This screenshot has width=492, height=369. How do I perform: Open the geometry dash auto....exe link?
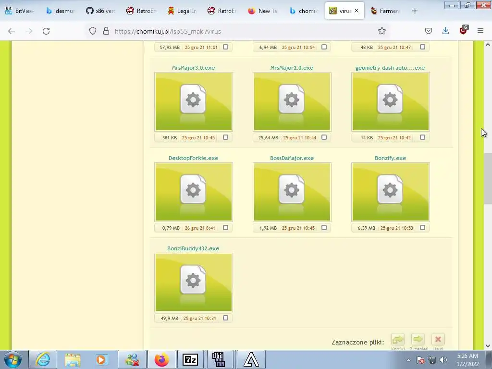(390, 68)
